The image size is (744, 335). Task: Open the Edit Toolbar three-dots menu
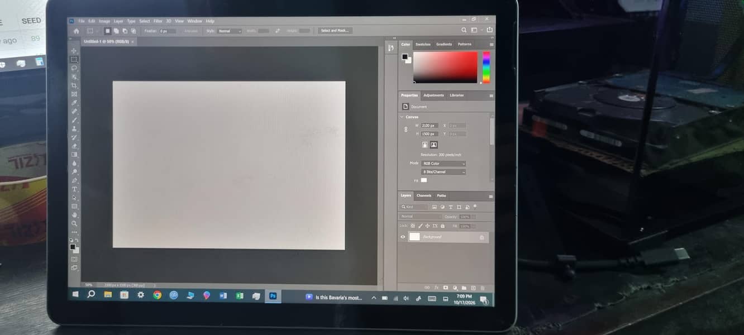(74, 232)
